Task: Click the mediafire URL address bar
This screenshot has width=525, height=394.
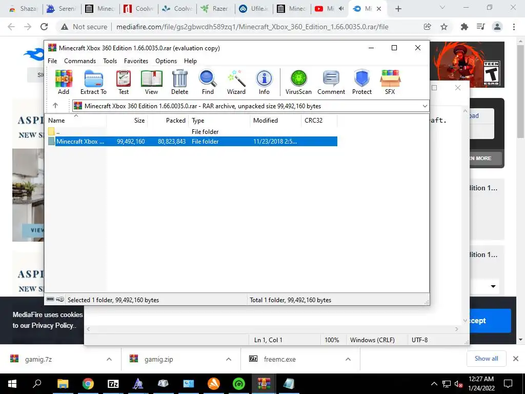Action: [252, 27]
